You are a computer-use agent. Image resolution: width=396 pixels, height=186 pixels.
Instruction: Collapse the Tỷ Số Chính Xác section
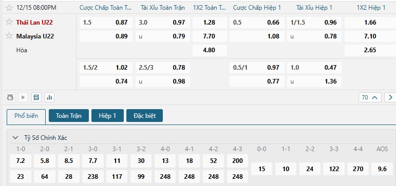point(15,138)
